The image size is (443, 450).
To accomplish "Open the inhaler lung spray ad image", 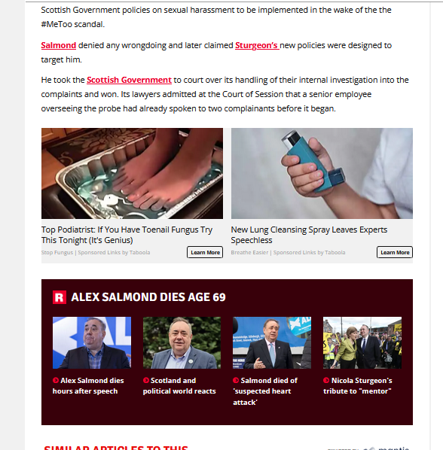I will 322,173.
